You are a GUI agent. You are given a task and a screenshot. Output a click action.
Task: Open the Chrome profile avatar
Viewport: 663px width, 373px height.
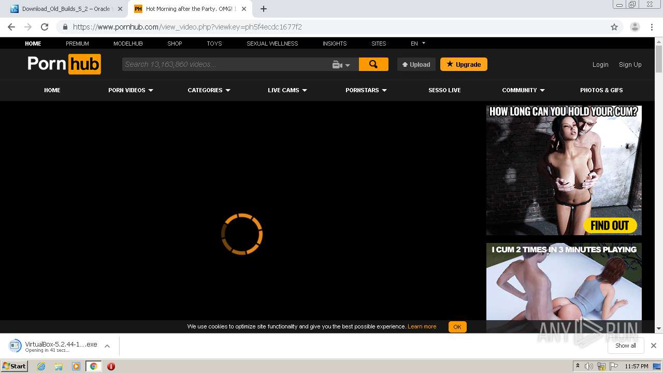point(635,27)
